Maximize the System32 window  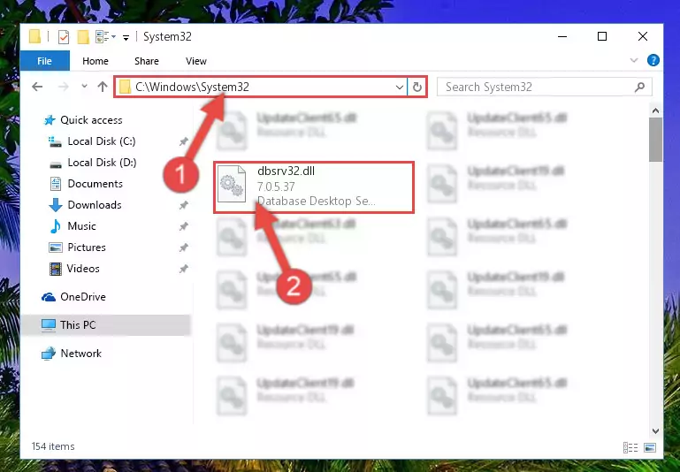[x=602, y=36]
